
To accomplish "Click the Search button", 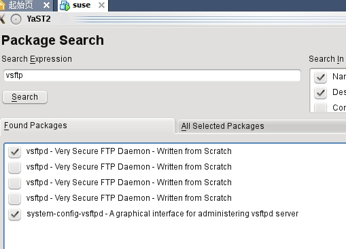I will 24,97.
